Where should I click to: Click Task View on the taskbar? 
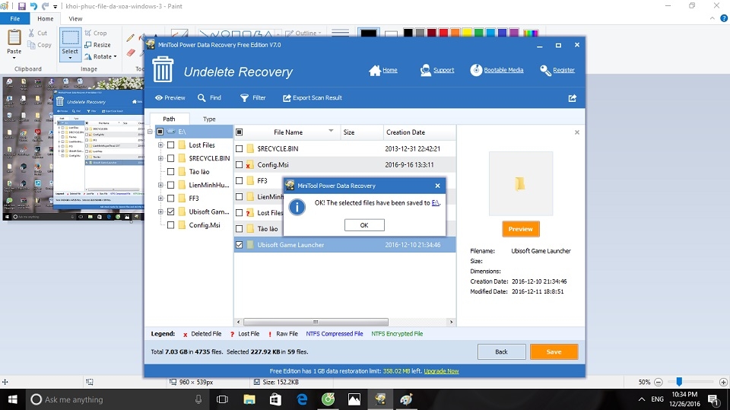pyautogui.click(x=223, y=399)
